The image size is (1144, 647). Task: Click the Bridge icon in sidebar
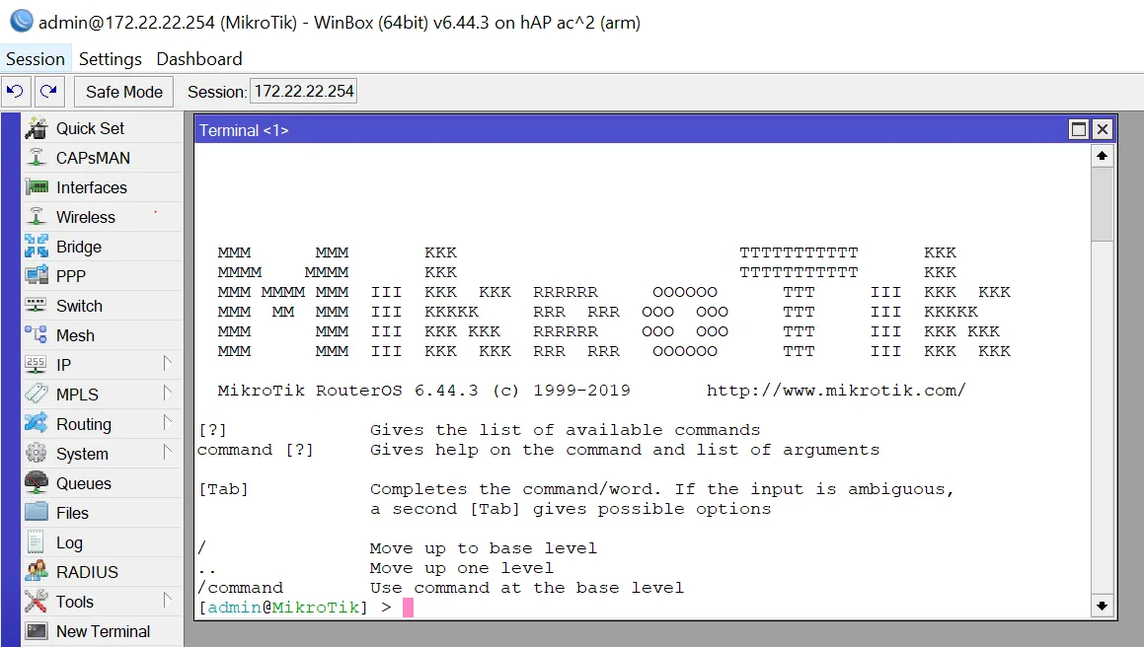[x=37, y=247]
